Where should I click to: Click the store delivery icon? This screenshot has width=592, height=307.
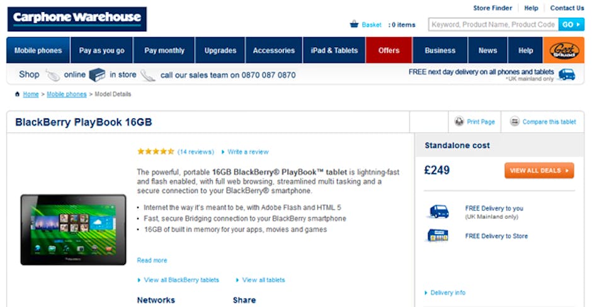pos(438,235)
